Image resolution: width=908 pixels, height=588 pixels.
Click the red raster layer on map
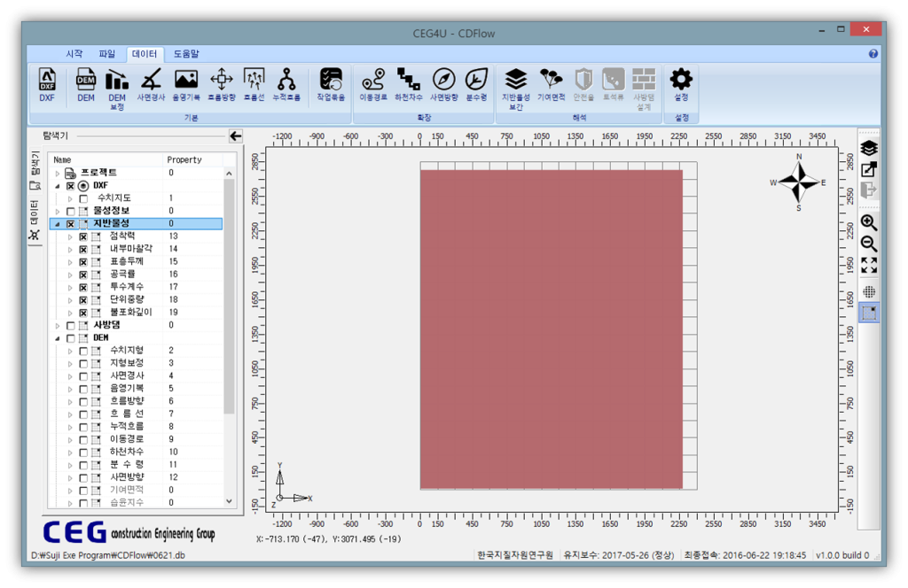[x=552, y=329]
